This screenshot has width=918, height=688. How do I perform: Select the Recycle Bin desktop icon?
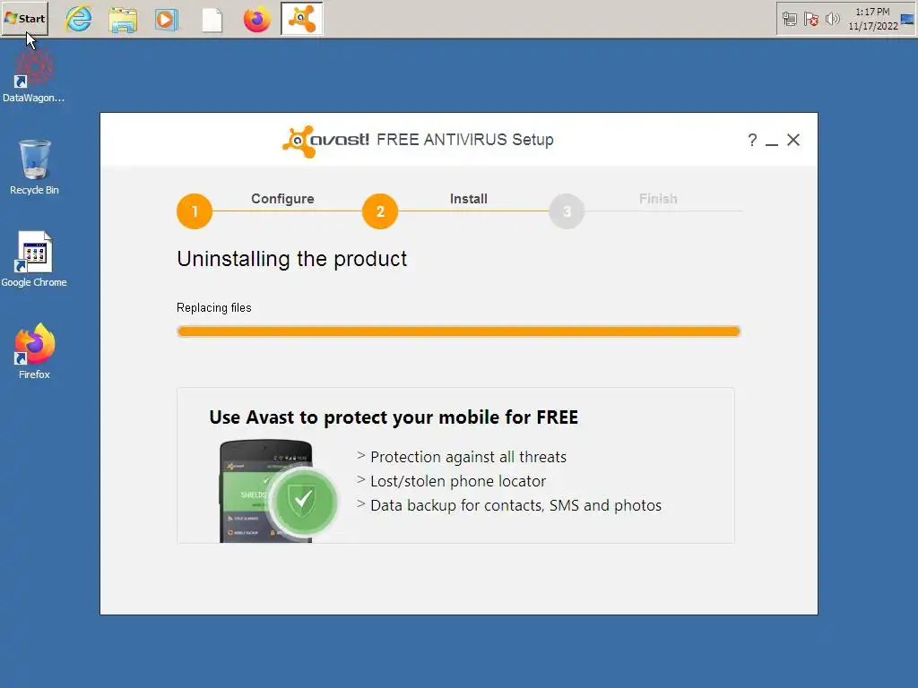pos(34,168)
